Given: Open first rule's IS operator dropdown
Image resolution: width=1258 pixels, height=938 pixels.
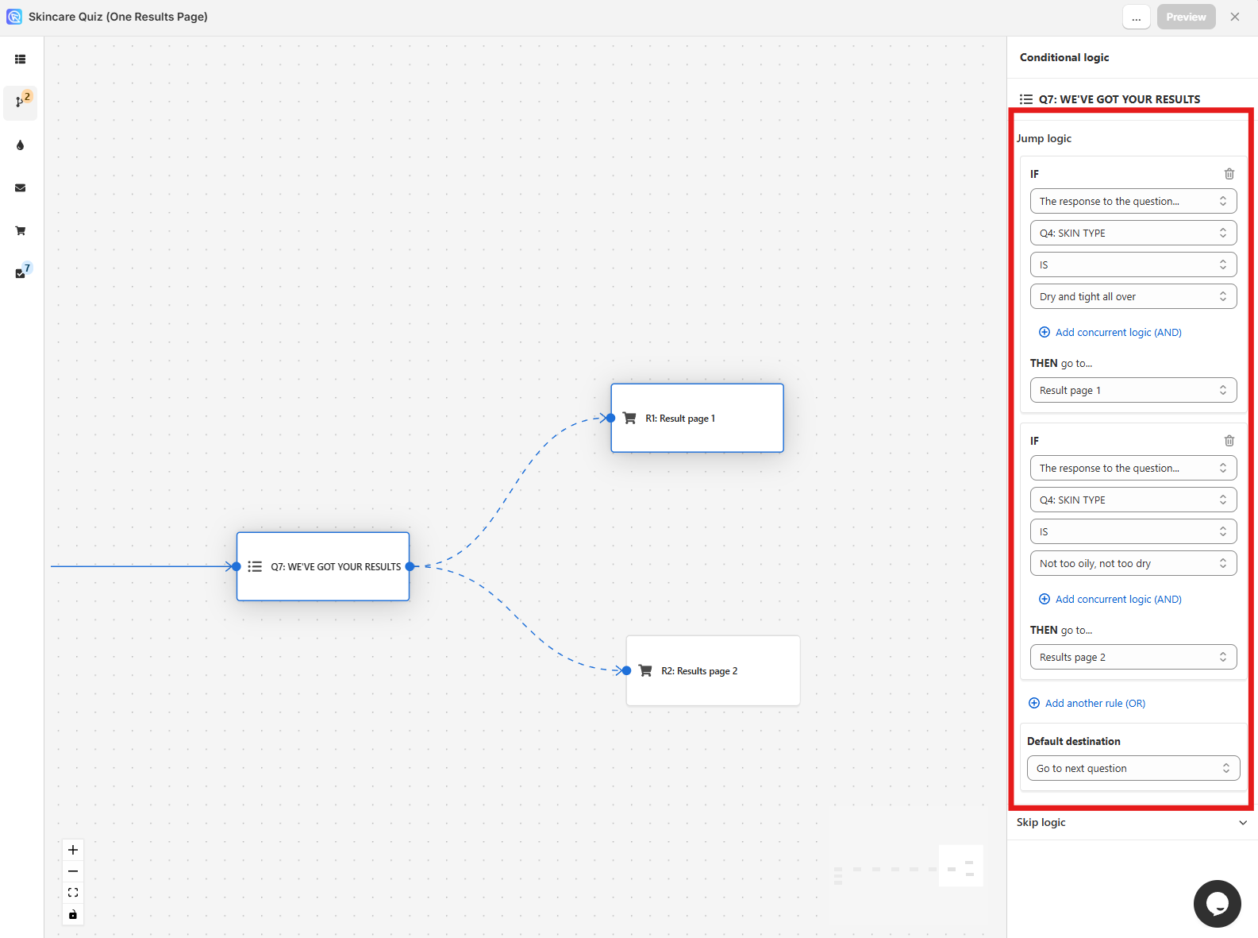Looking at the screenshot, I should click(1133, 264).
